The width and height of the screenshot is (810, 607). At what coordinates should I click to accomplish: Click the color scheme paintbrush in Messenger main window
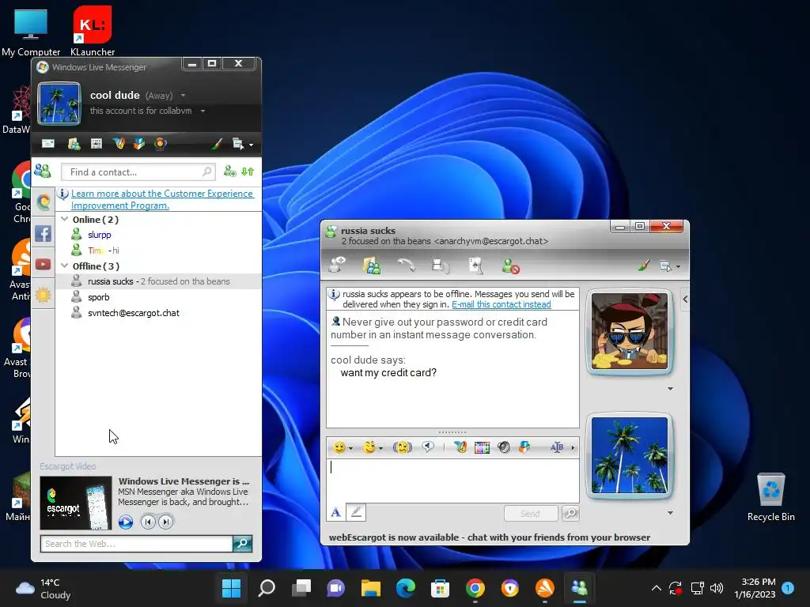point(217,144)
